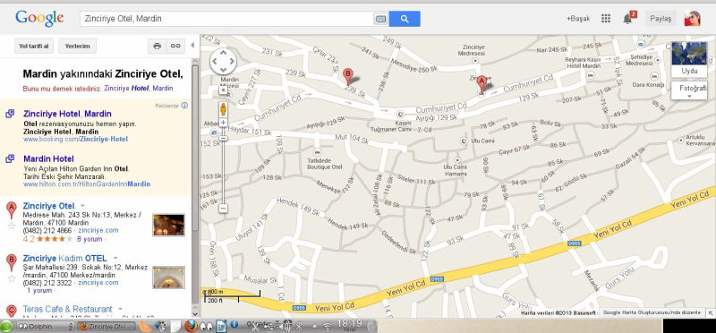The height and width of the screenshot is (333, 716).
Task: Collapse the left results panel arrow
Action: point(192,46)
